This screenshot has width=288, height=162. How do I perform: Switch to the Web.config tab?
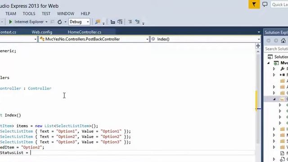pos(42,32)
